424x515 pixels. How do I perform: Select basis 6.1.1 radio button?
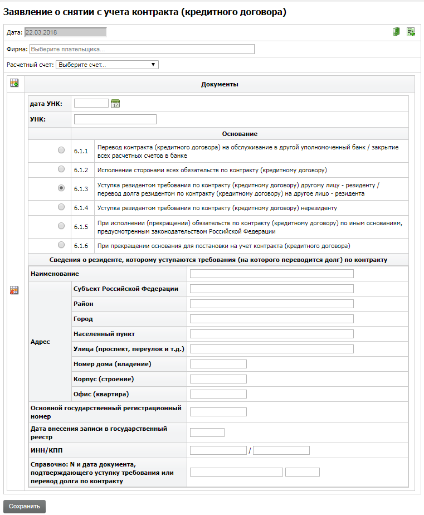(x=61, y=150)
